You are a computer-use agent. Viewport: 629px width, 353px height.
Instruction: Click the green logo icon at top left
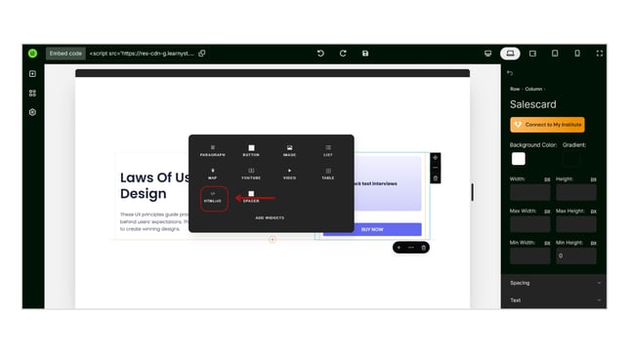point(32,54)
